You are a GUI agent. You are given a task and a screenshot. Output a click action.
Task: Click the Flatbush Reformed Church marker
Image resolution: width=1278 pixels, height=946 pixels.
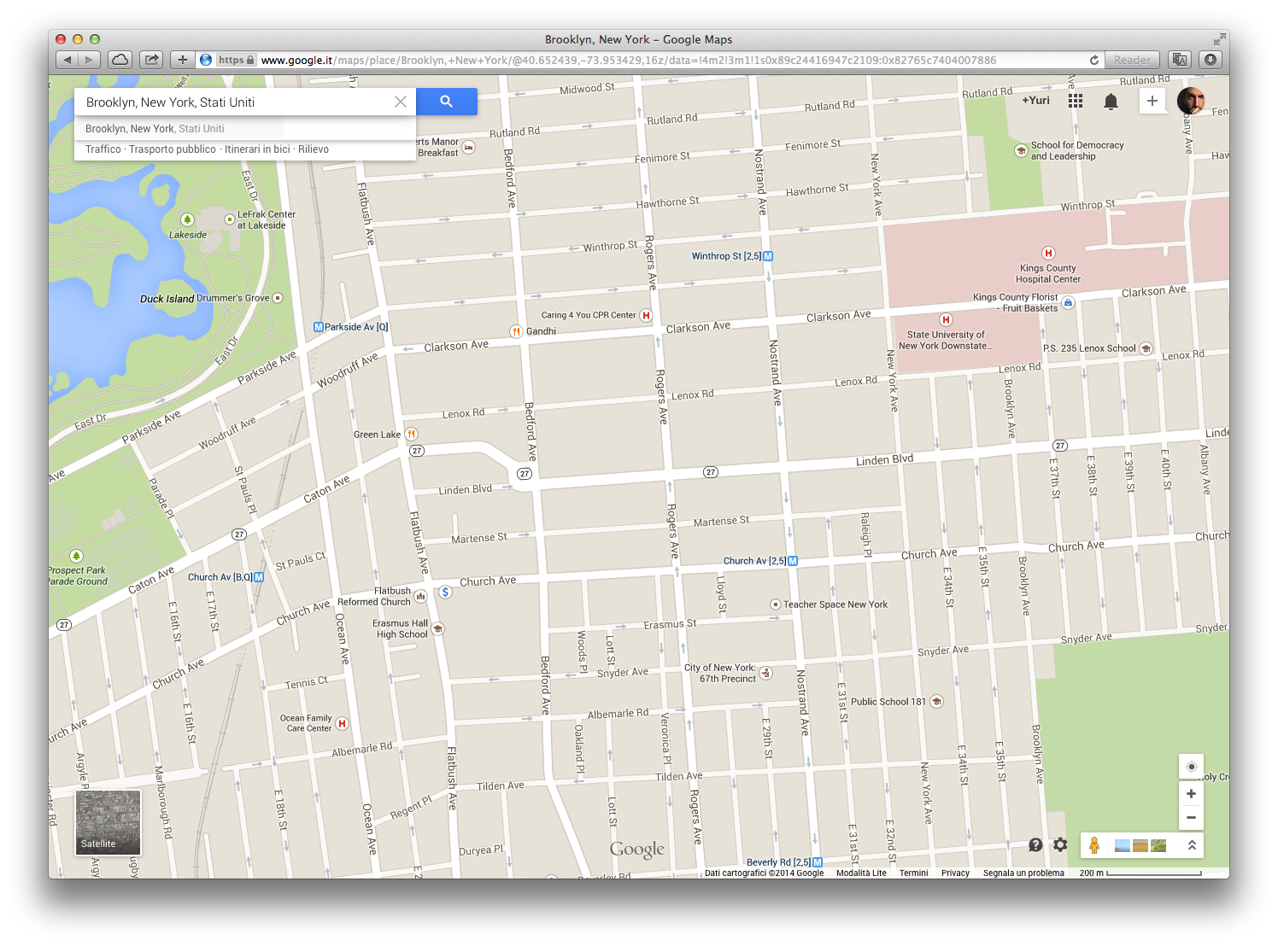(x=420, y=596)
